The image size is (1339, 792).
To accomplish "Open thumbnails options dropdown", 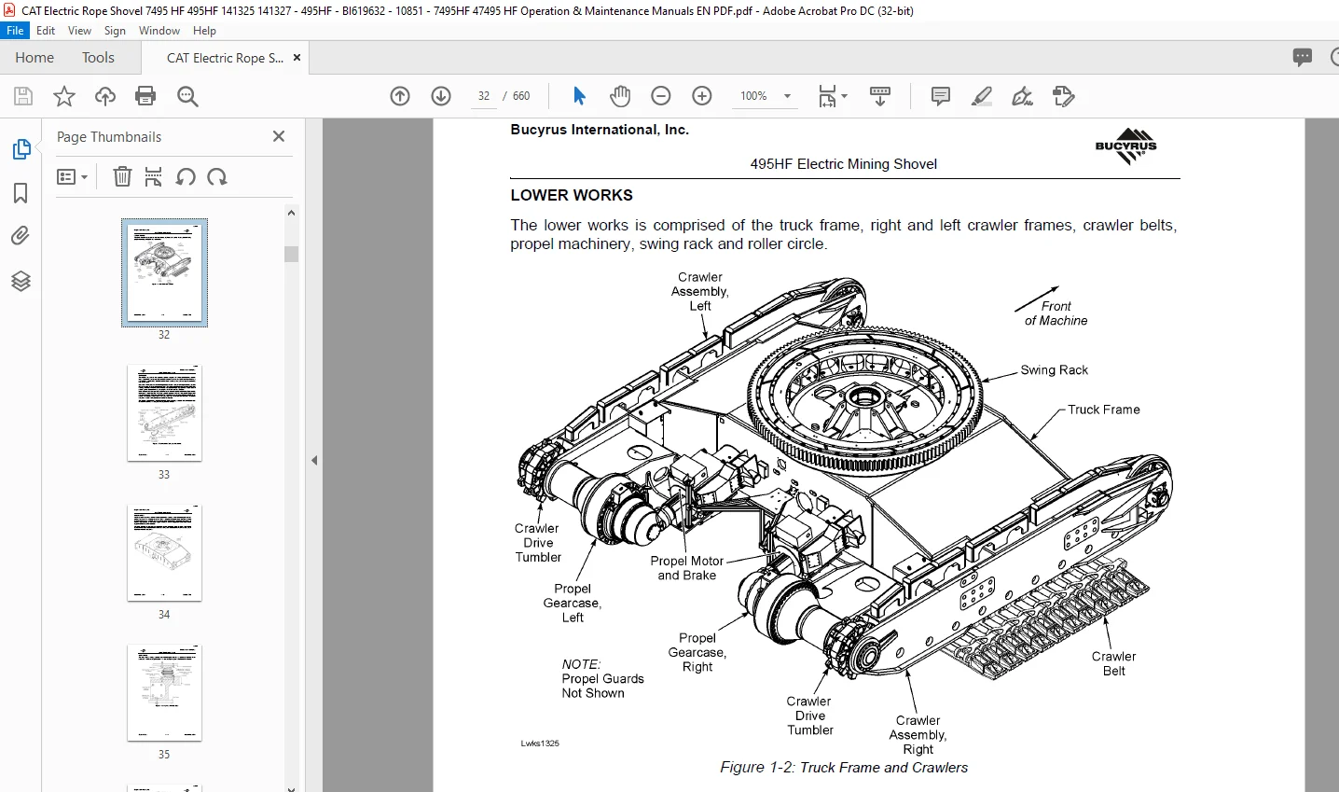I will [73, 176].
